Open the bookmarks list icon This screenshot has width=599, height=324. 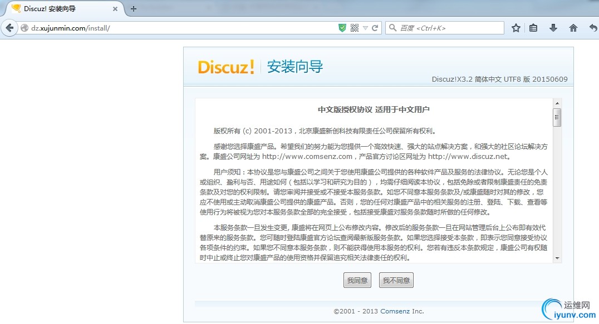[x=533, y=28]
